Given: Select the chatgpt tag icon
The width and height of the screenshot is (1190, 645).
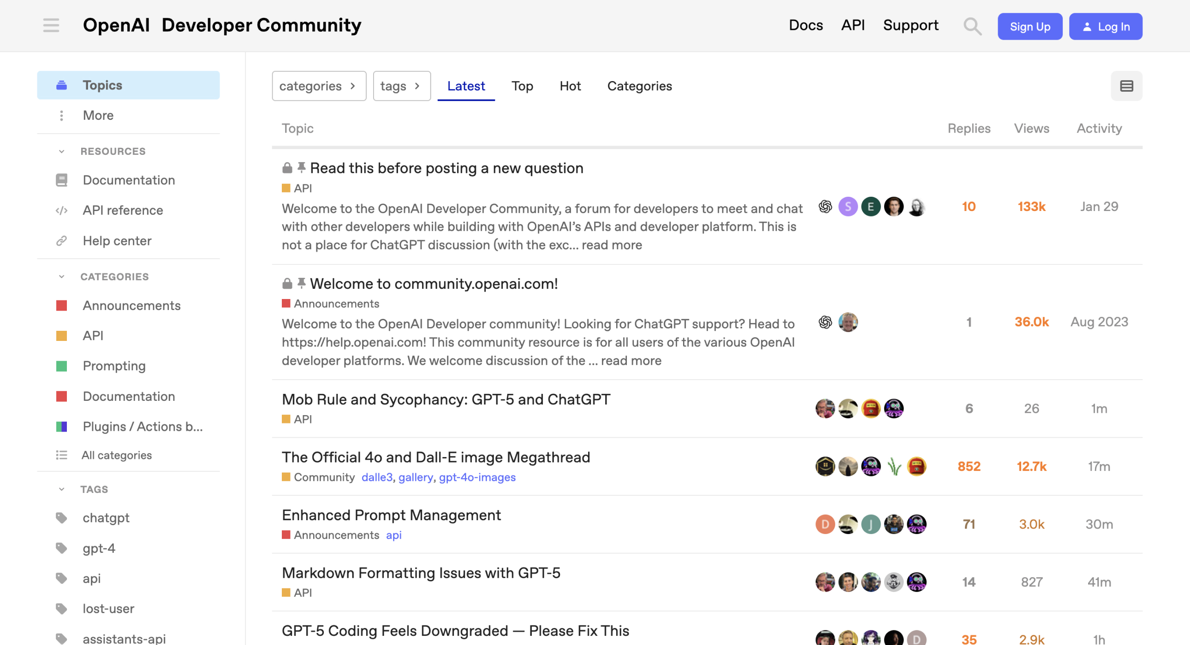Looking at the screenshot, I should tap(62, 518).
